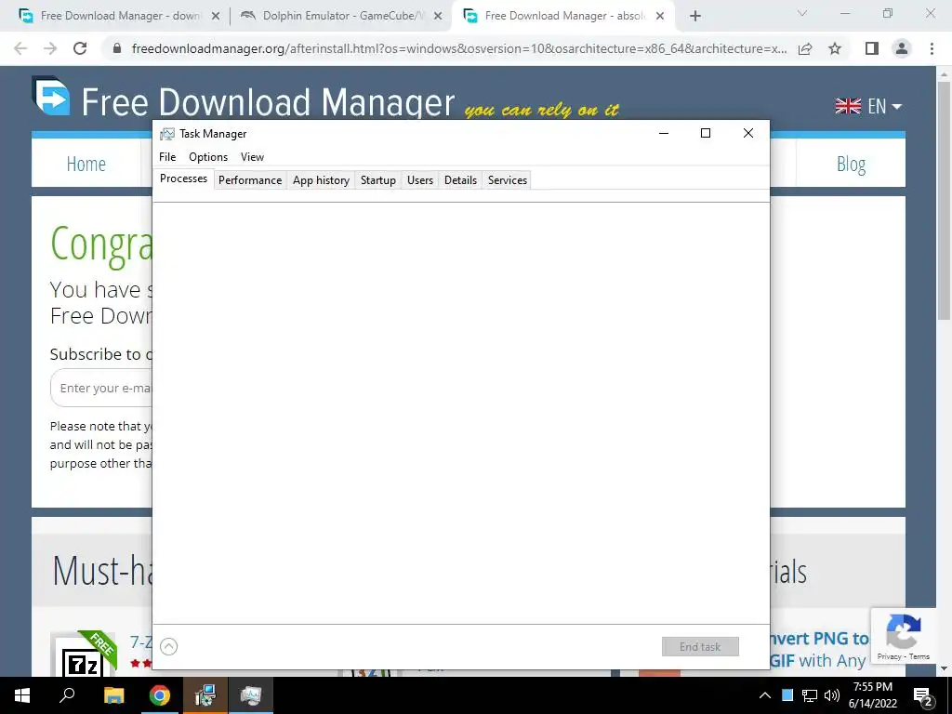The width and height of the screenshot is (952, 714).
Task: Open the Services tab
Action: click(x=508, y=180)
